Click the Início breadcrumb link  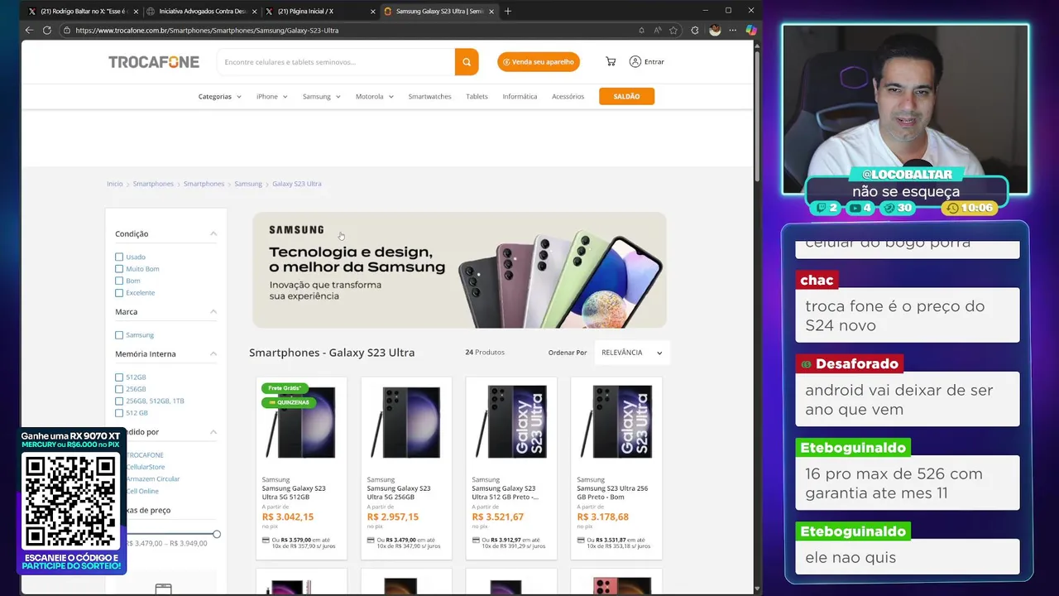pyautogui.click(x=114, y=184)
